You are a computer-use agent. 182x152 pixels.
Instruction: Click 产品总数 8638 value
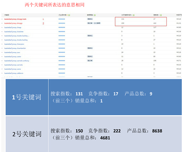tap(157, 131)
